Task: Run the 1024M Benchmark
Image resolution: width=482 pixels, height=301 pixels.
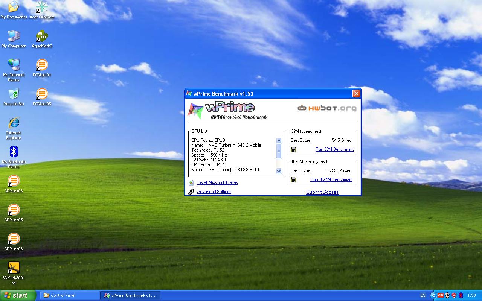Action: point(331,179)
